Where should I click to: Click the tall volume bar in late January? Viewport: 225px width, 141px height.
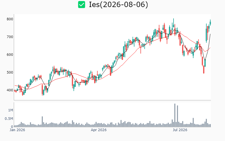pos(42,122)
